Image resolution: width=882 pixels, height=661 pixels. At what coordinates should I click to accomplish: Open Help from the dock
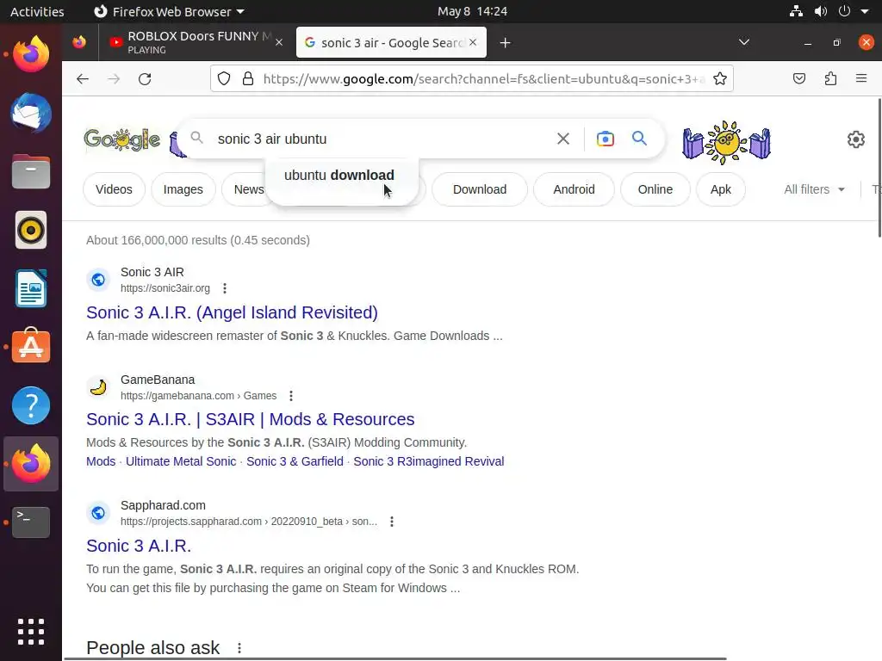click(x=31, y=405)
